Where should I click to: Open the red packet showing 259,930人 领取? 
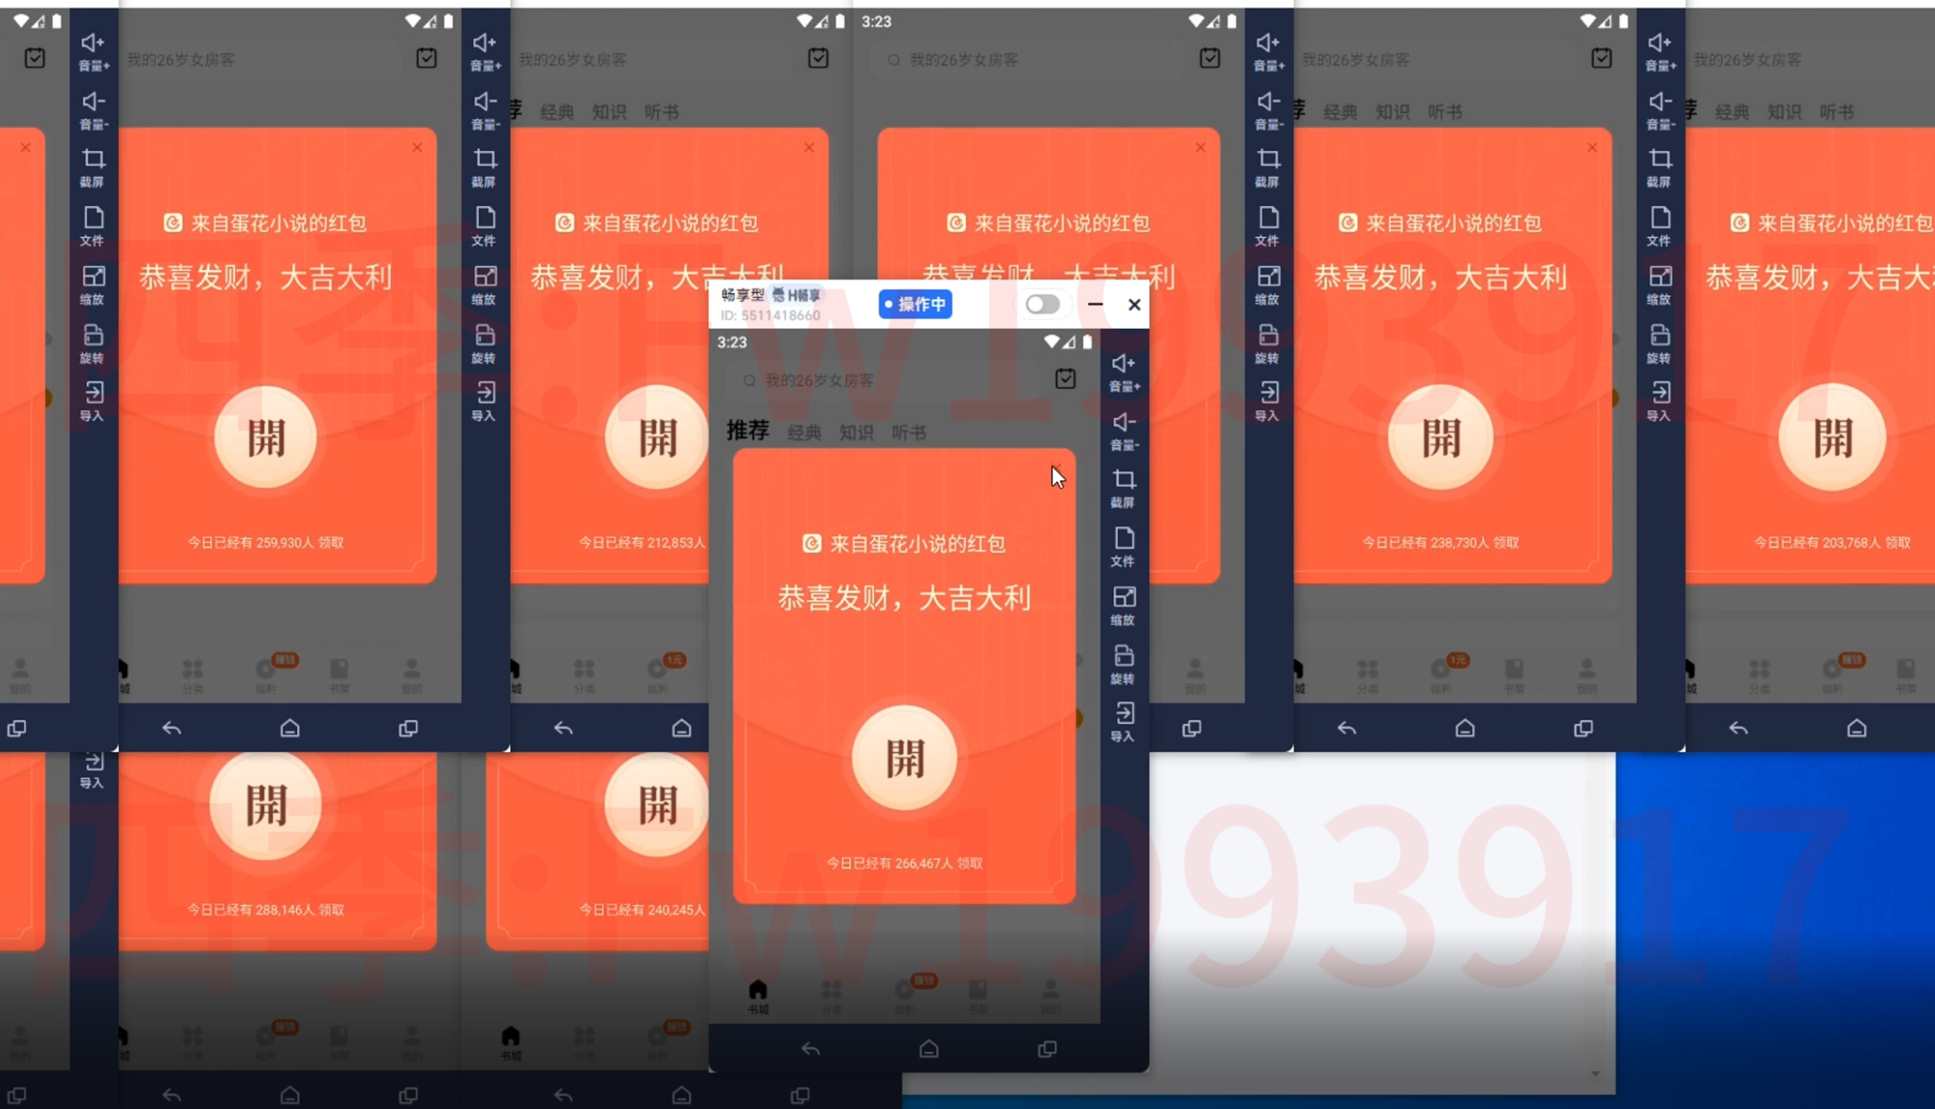click(266, 437)
